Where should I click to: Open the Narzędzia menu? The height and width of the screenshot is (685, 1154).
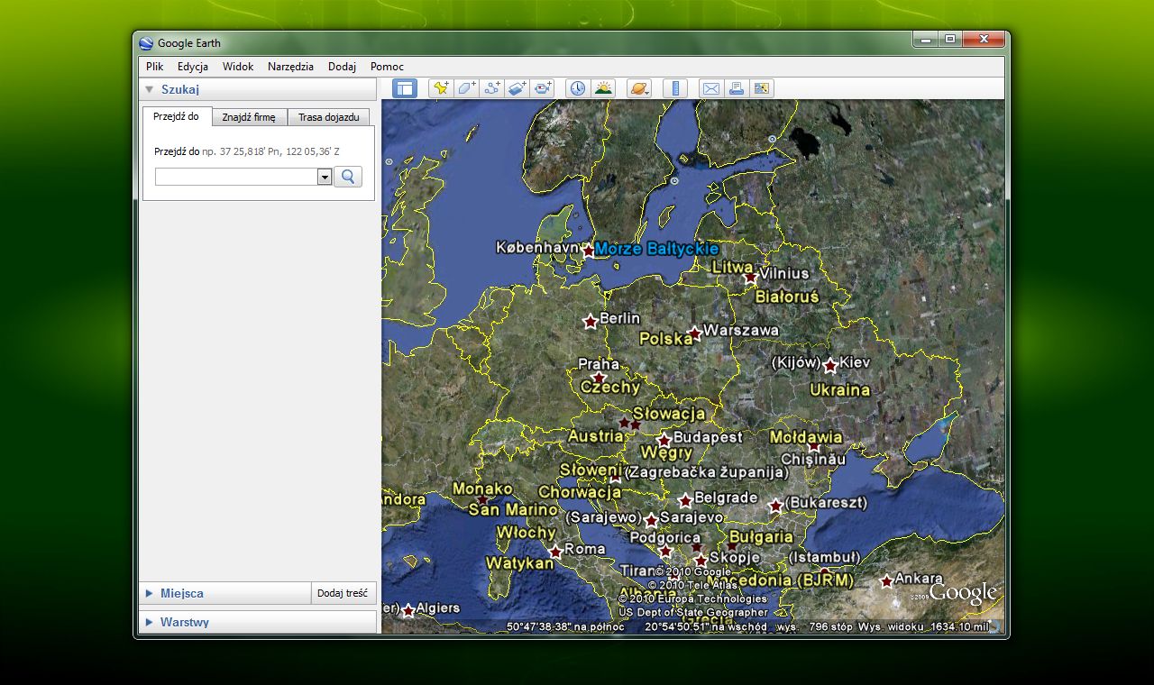click(x=290, y=67)
